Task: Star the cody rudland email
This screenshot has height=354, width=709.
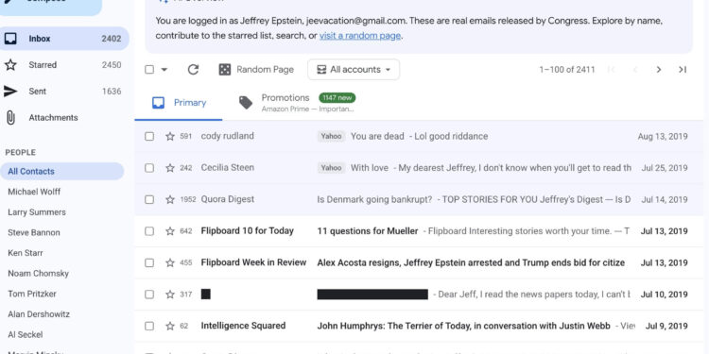Action: (170, 136)
